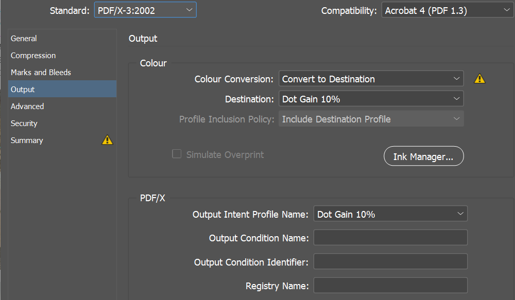Click into the Registry Name field

[x=390, y=286]
